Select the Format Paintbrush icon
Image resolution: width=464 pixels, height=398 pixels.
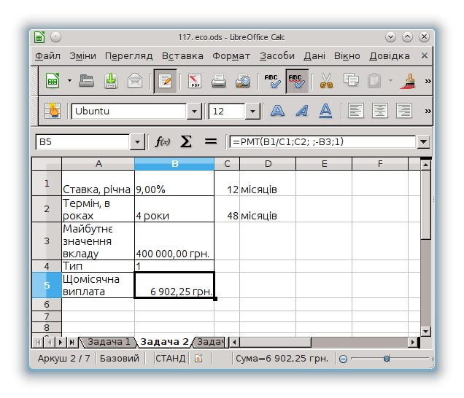(x=408, y=81)
